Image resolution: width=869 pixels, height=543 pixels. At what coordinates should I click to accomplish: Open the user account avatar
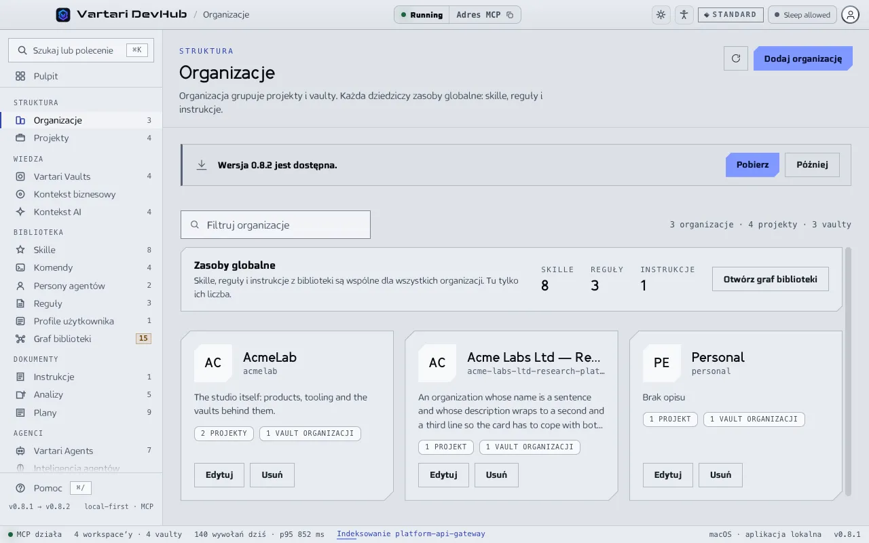click(850, 14)
